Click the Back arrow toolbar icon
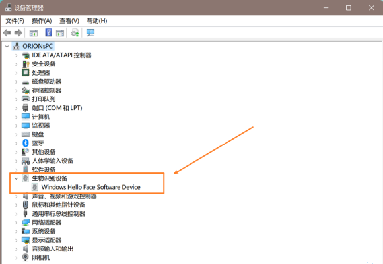This screenshot has height=264, width=383. click(x=7, y=32)
